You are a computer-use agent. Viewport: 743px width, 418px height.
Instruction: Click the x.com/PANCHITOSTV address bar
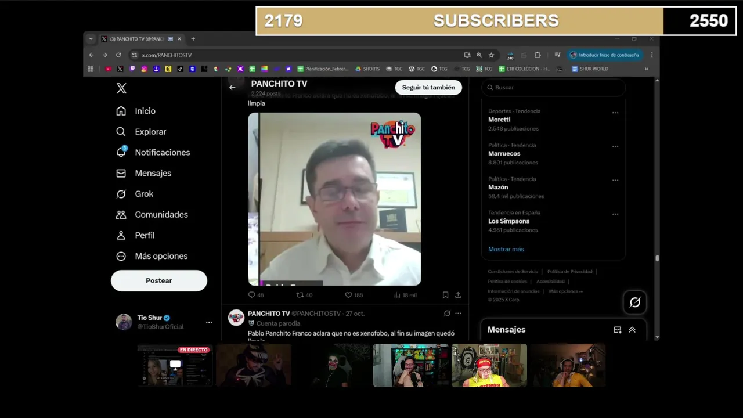296,55
